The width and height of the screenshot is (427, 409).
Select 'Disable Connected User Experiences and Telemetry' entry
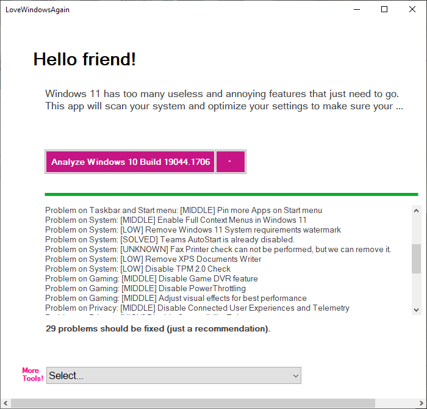click(197, 308)
